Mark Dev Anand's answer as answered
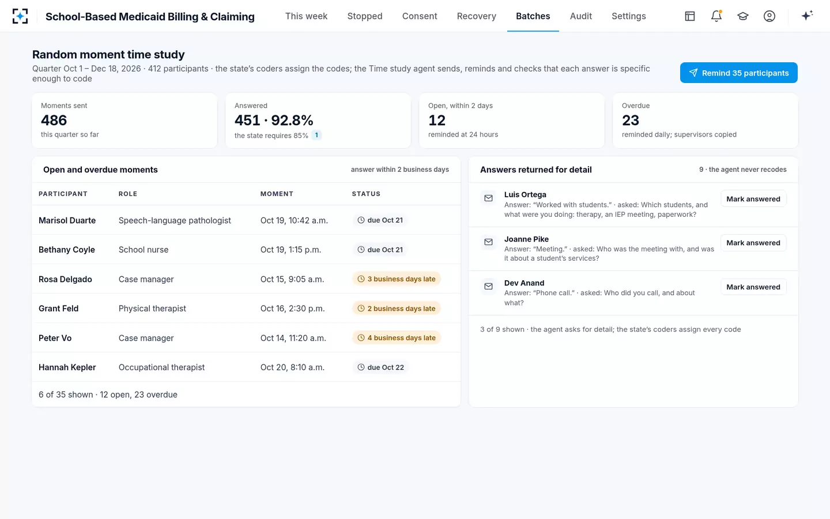The width and height of the screenshot is (830, 519). [x=753, y=287]
